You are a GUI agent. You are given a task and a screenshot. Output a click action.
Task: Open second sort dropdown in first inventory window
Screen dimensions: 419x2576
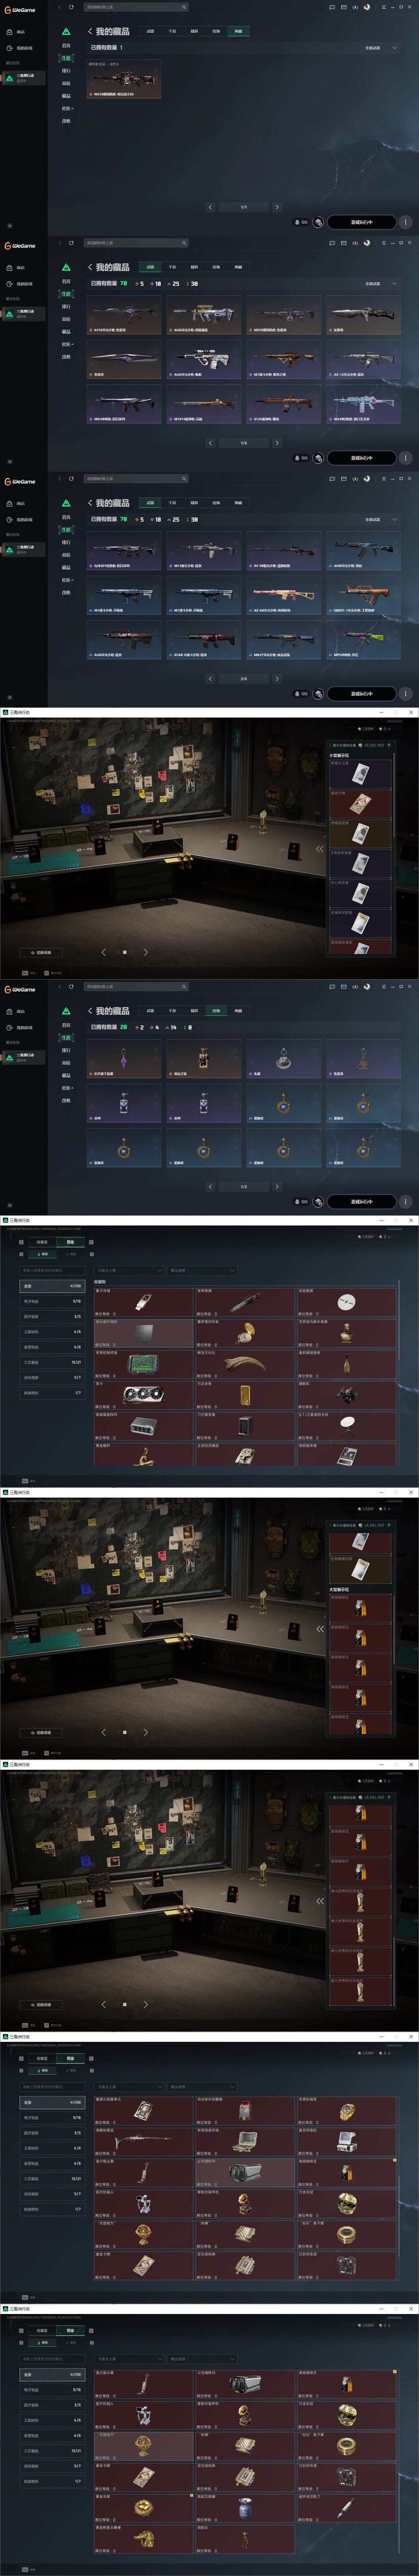[203, 1271]
